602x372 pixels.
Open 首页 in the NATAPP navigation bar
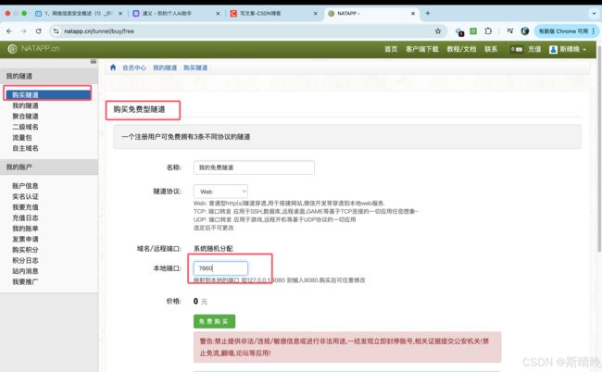[x=391, y=49]
